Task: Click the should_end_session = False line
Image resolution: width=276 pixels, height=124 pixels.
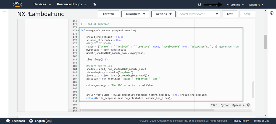Action: point(105,37)
